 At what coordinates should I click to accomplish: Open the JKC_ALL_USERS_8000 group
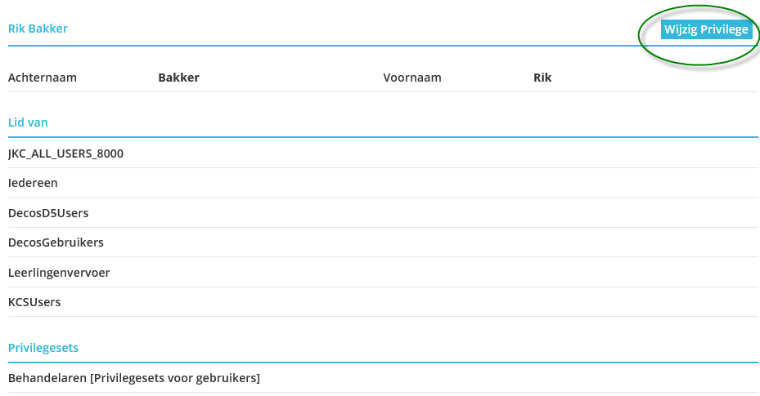tap(65, 154)
